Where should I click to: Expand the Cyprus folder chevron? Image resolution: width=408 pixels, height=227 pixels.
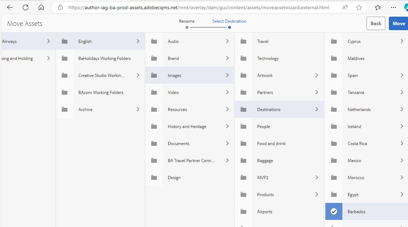[402, 41]
